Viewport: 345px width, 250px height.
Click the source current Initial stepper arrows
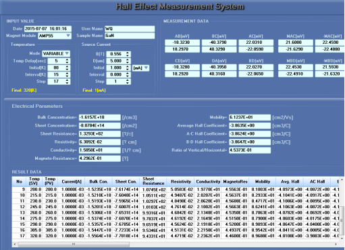point(128,68)
